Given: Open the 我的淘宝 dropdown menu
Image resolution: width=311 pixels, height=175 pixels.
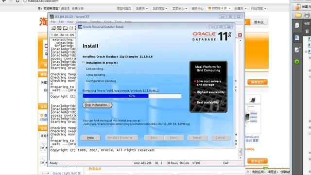Looking at the screenshot, I should (x=160, y=9).
